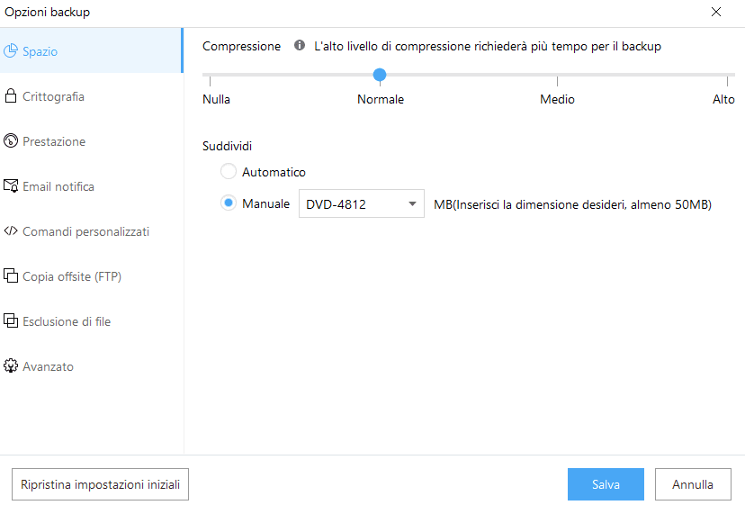Set compression slider to Alto
The image size is (745, 514).
[733, 76]
